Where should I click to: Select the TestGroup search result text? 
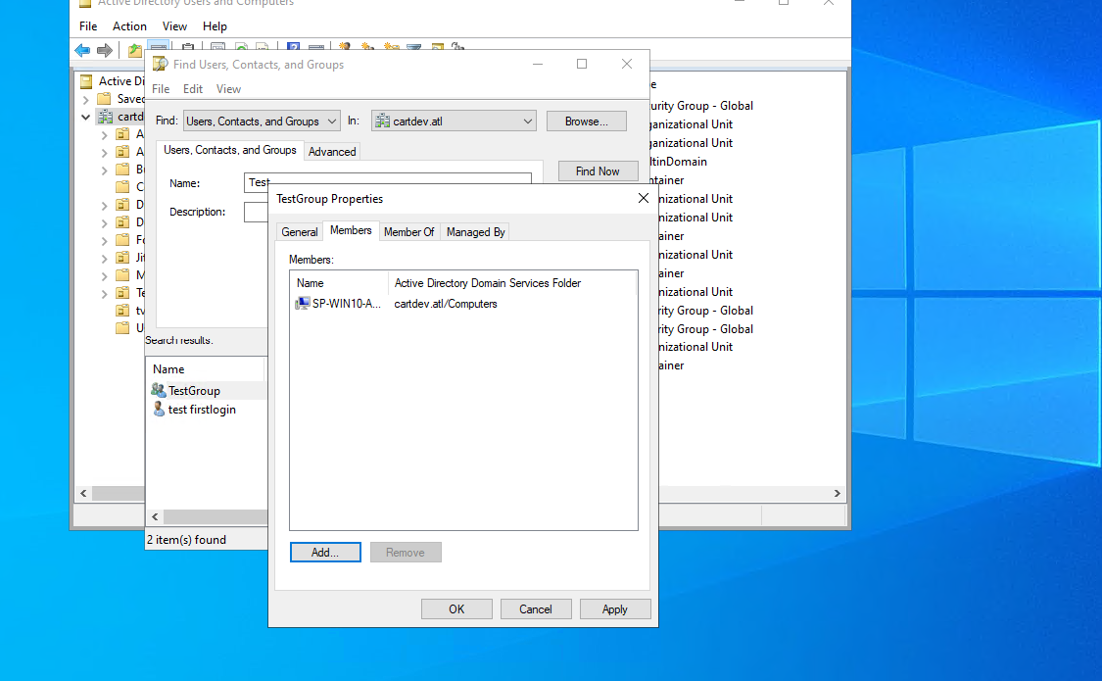pyautogui.click(x=194, y=391)
